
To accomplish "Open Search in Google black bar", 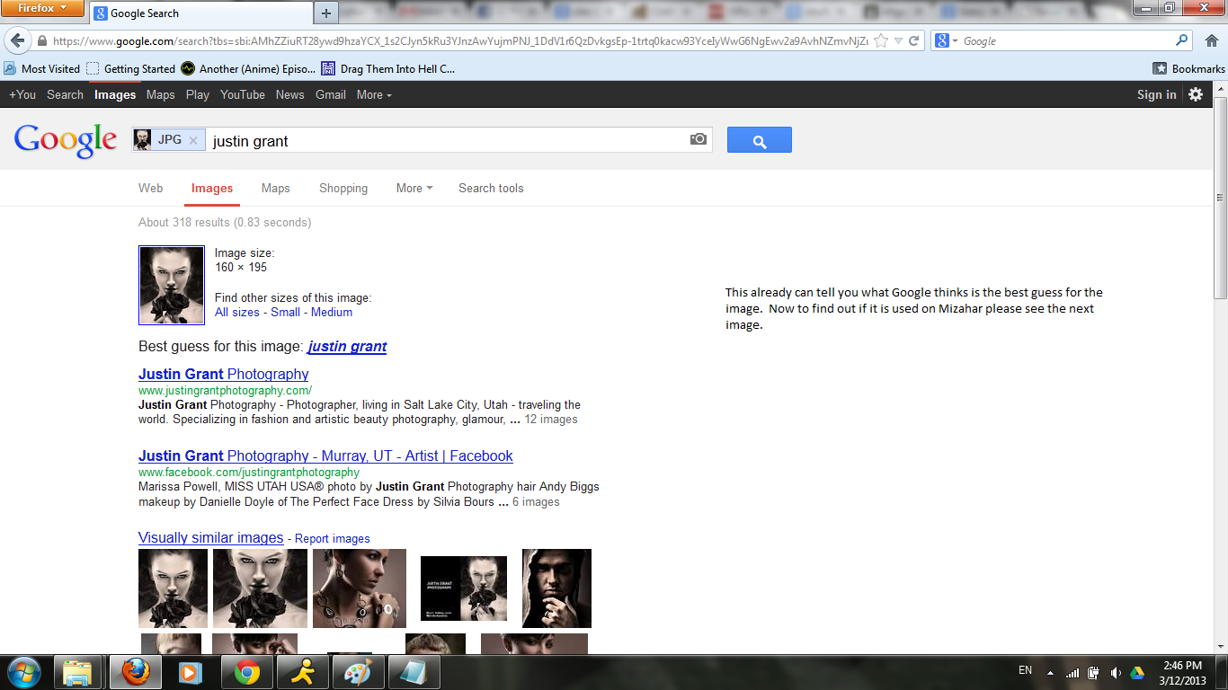I will 65,94.
